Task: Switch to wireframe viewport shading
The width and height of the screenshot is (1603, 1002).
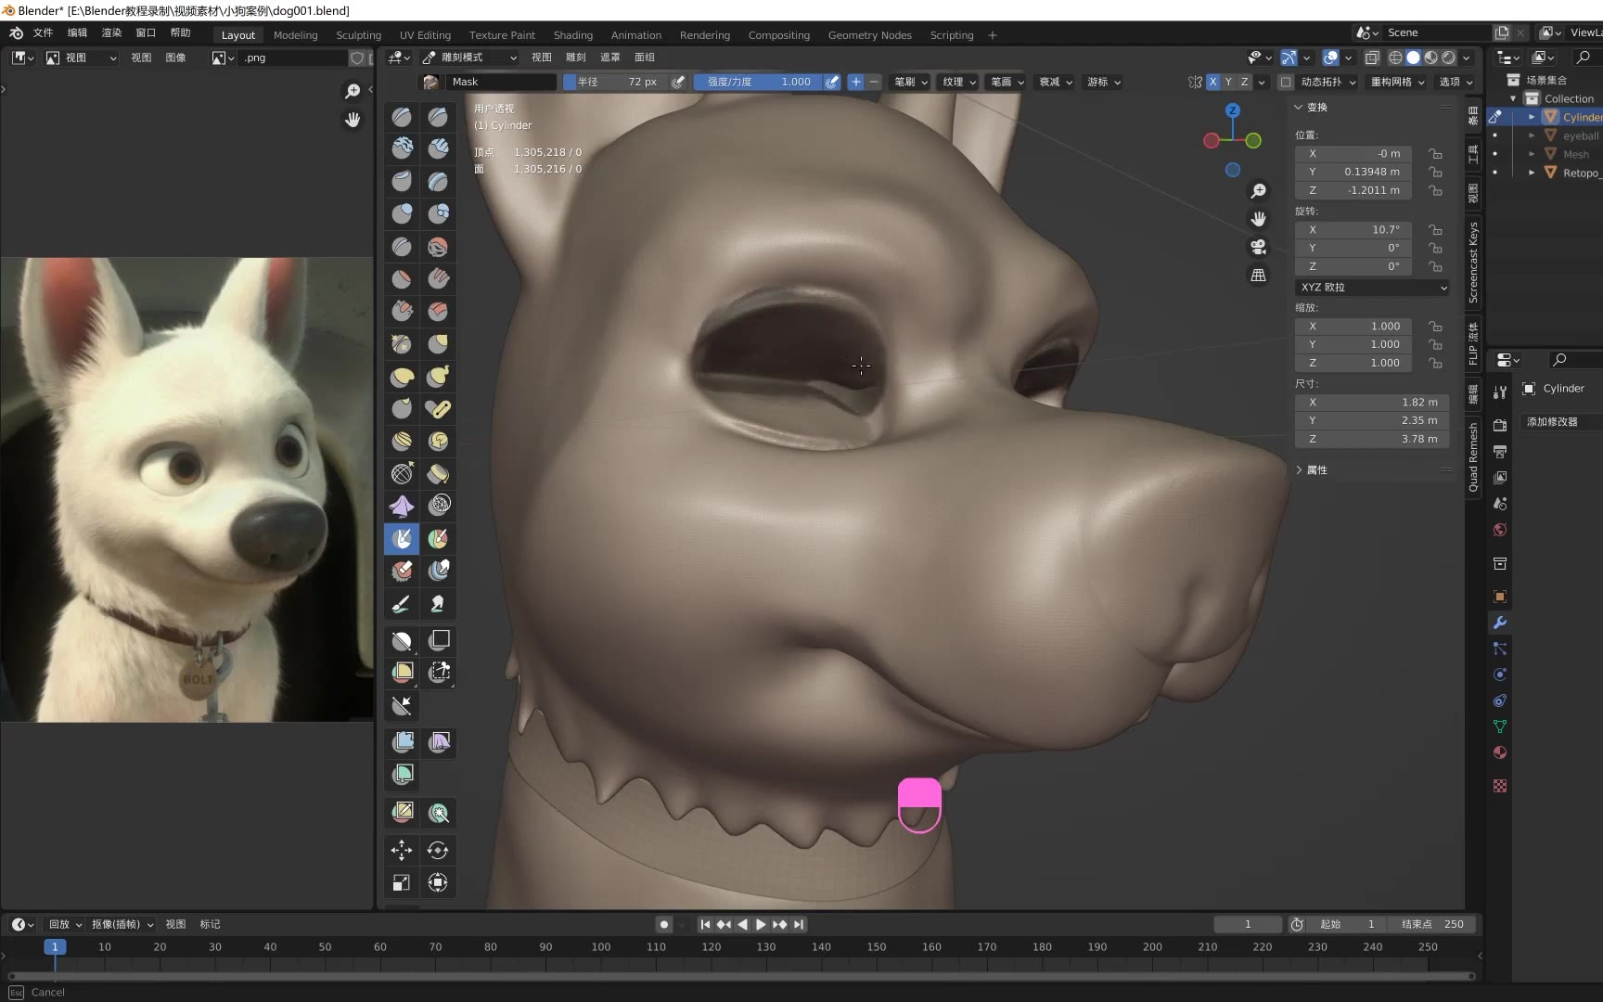Action: point(1395,58)
